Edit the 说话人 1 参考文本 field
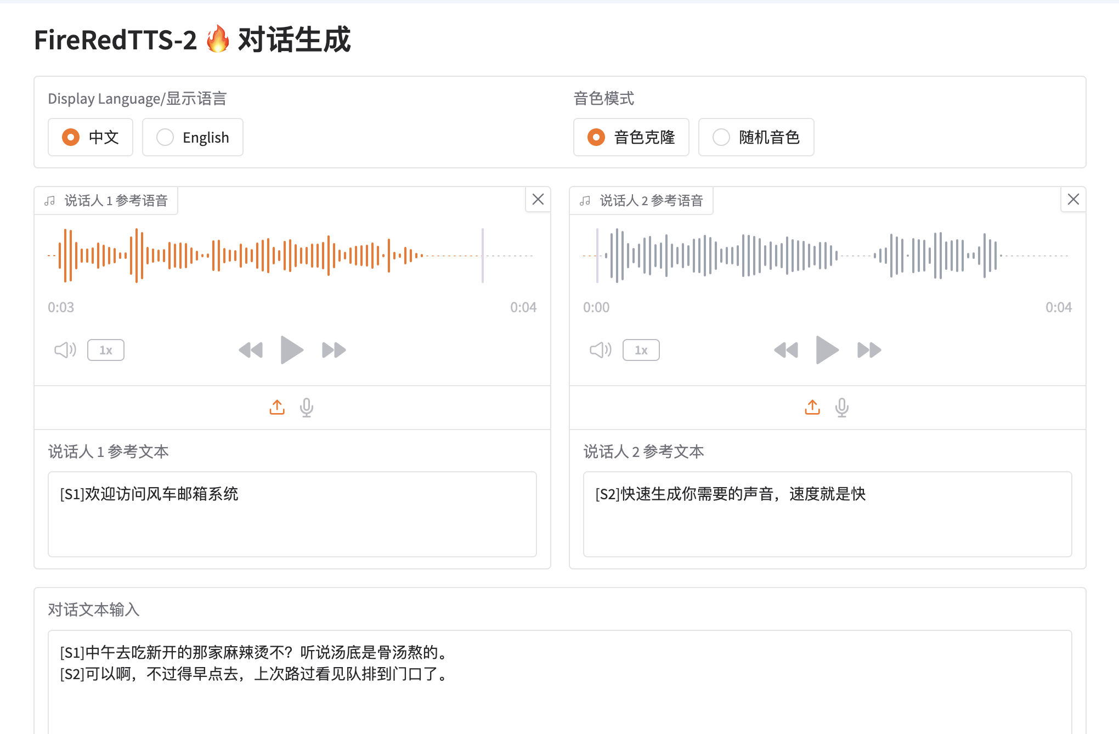Image resolution: width=1119 pixels, height=734 pixels. coord(292,514)
